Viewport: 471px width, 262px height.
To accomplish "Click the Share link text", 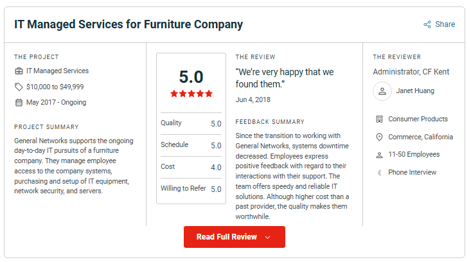I will coord(445,24).
